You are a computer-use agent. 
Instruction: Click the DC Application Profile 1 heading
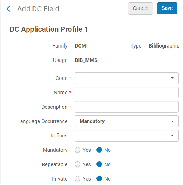[x=49, y=29]
